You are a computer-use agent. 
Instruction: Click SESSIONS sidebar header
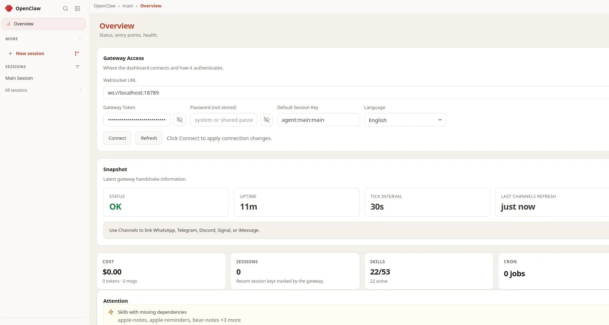pyautogui.click(x=16, y=67)
